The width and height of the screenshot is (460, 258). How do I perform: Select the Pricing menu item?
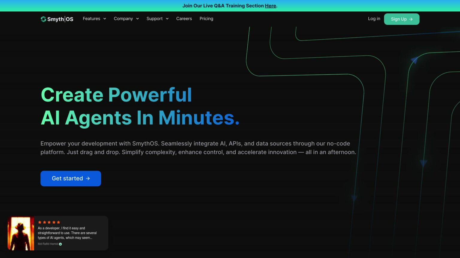[x=206, y=19]
